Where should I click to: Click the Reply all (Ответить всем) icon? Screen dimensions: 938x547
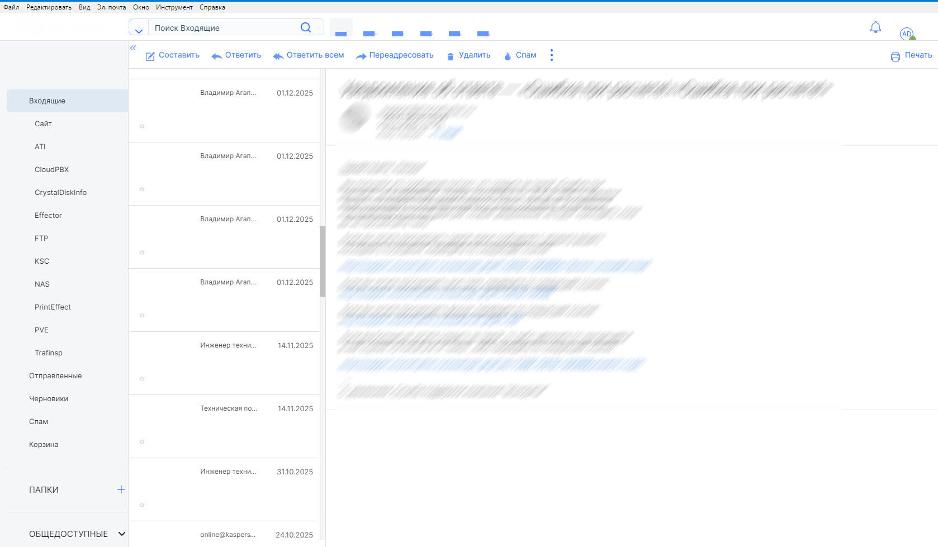point(278,56)
